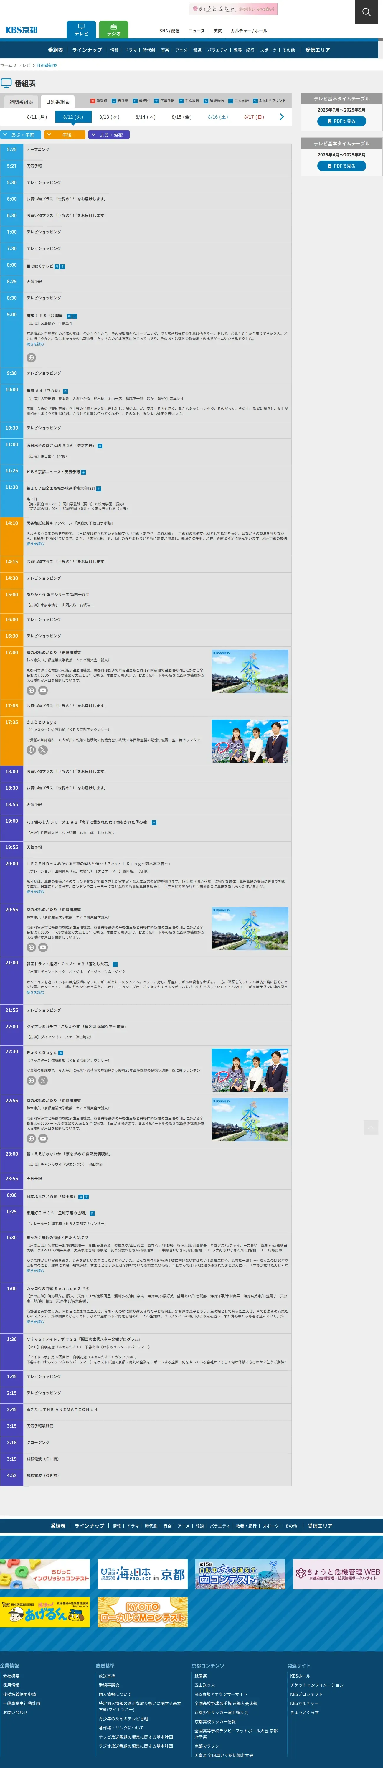
Task: Expand 続きを読む in the 14:10 program
Action: (35, 544)
